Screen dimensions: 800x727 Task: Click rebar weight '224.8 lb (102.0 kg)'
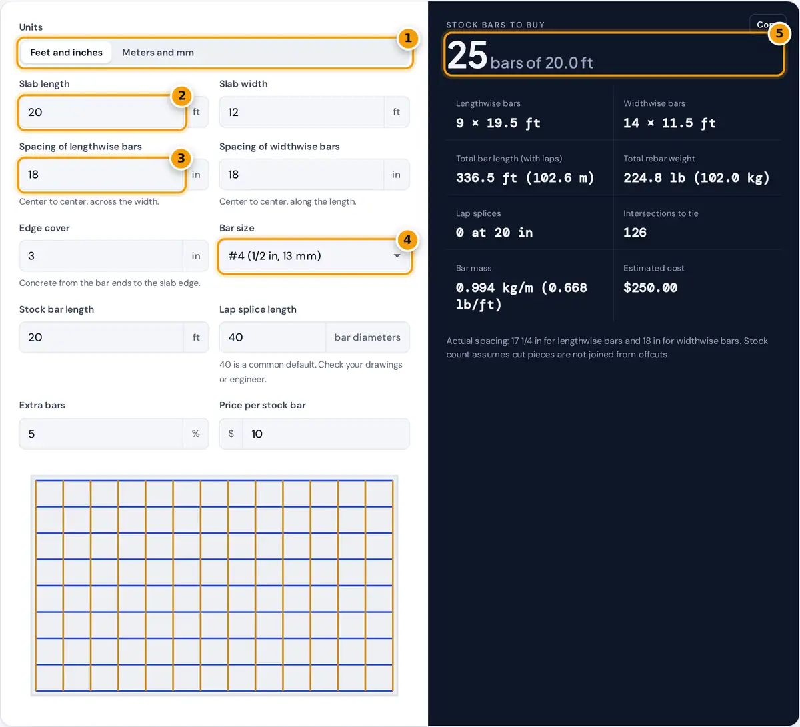point(697,178)
